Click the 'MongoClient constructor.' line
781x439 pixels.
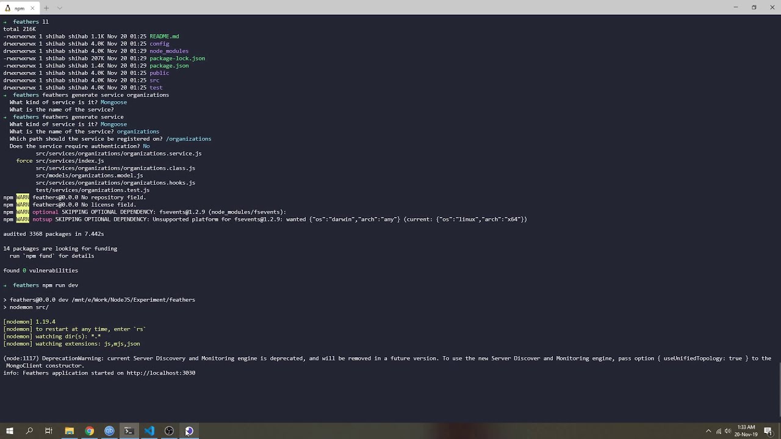pyautogui.click(x=45, y=366)
